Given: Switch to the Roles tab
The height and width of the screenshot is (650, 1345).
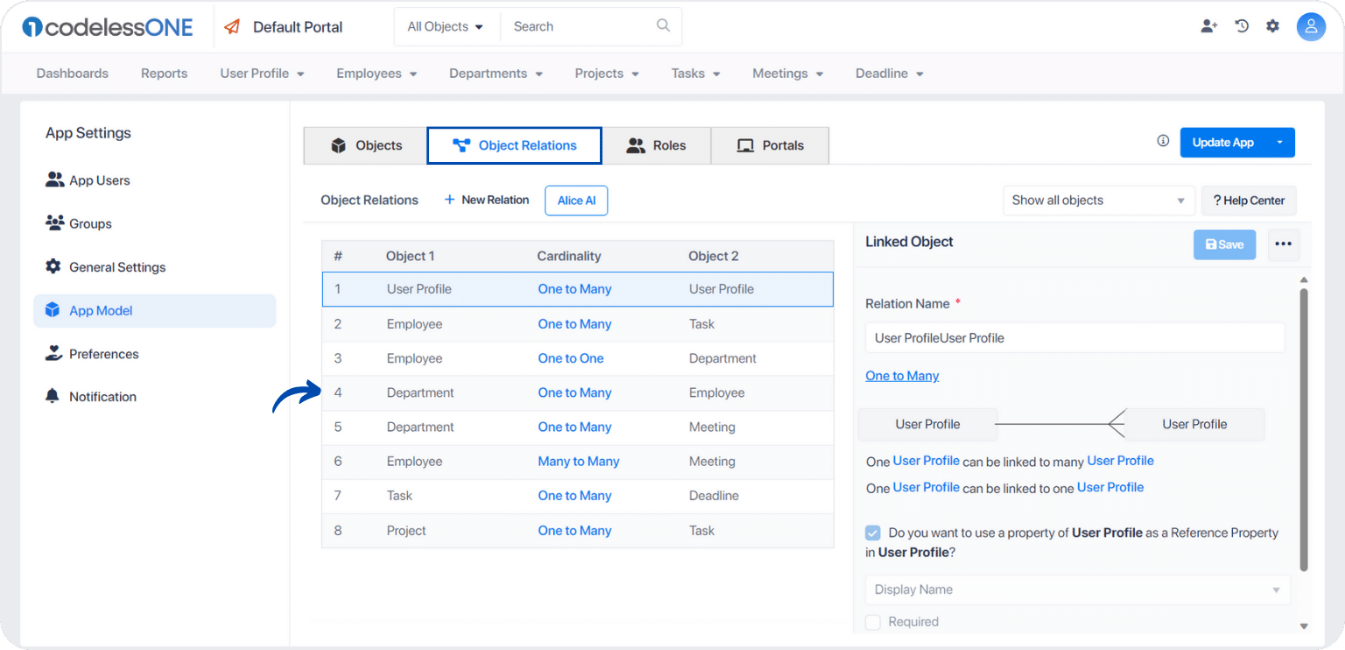Looking at the screenshot, I should pos(657,145).
